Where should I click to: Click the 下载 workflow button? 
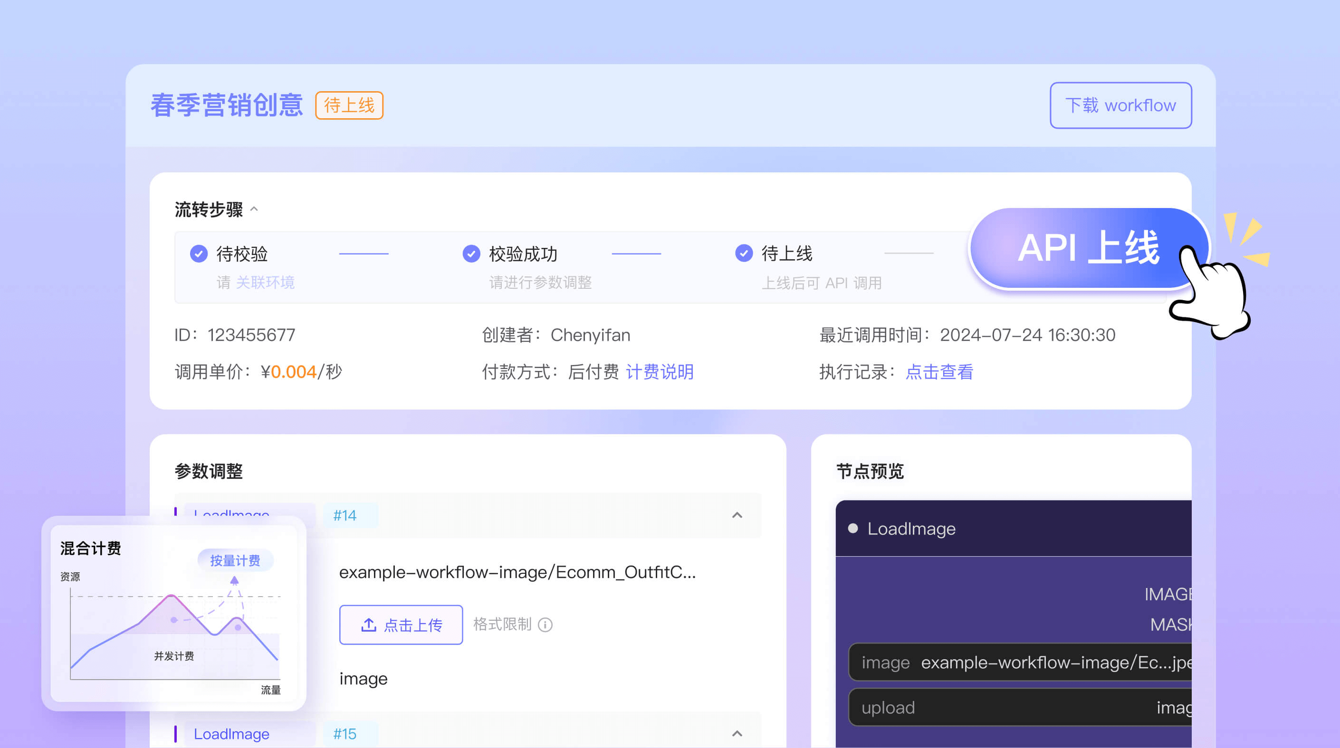click(x=1120, y=105)
